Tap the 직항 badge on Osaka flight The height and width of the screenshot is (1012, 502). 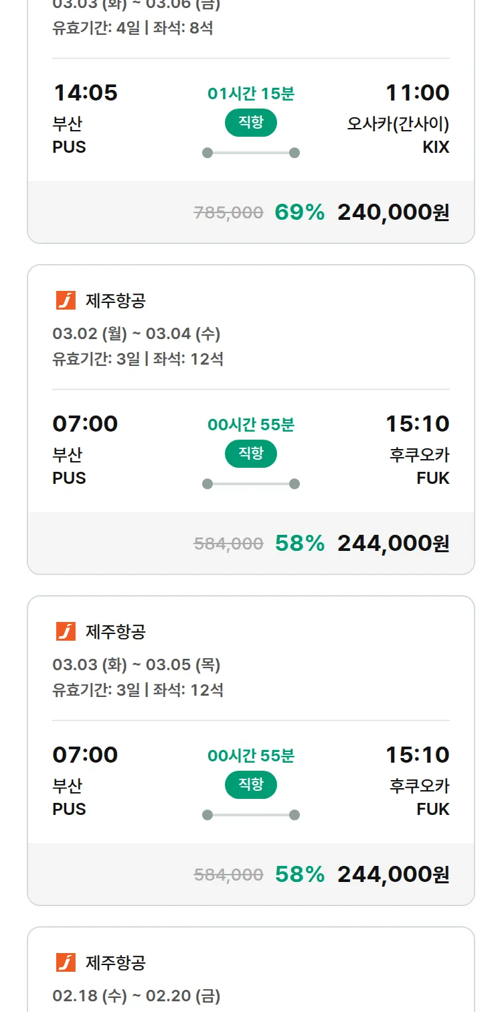(251, 123)
